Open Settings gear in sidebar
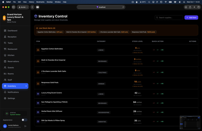 click(15, 98)
